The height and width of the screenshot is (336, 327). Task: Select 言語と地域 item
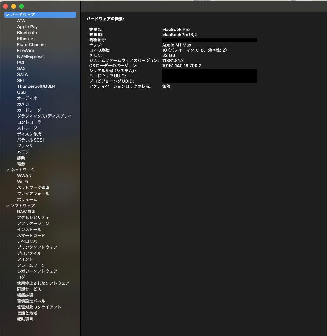tap(27, 313)
